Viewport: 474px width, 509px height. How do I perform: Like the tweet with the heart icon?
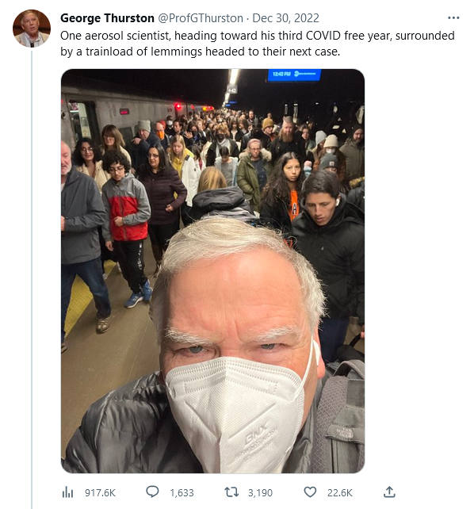coord(310,492)
